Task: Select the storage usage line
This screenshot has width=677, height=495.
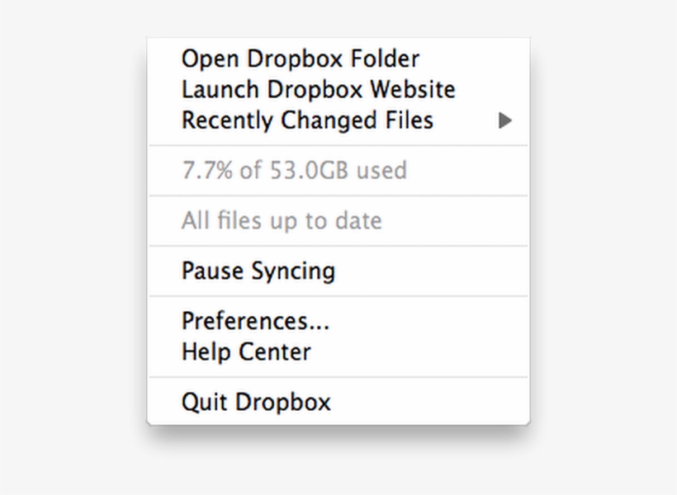Action: pyautogui.click(x=294, y=171)
